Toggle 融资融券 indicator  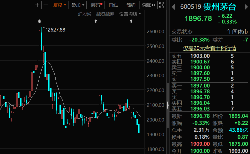pos(105,14)
